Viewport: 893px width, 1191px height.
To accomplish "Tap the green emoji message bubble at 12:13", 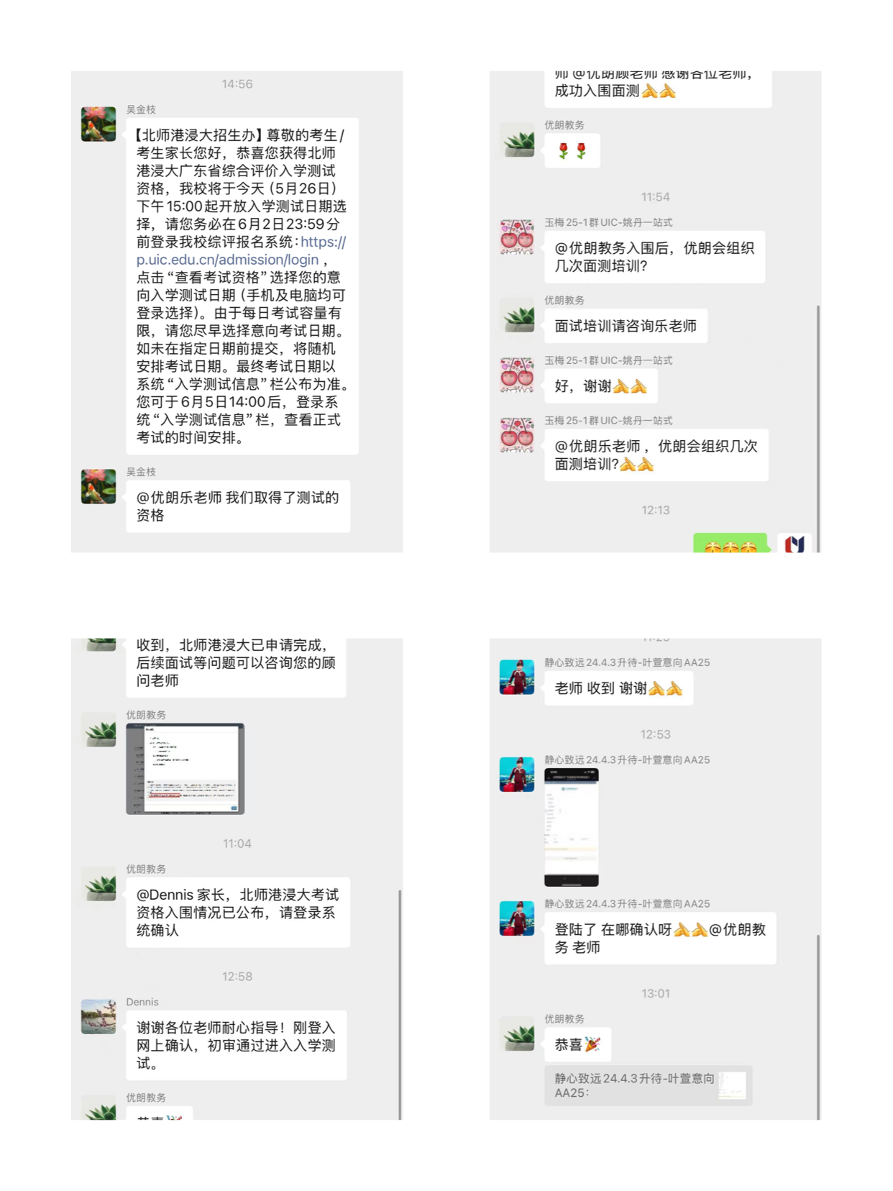I will tap(731, 543).
